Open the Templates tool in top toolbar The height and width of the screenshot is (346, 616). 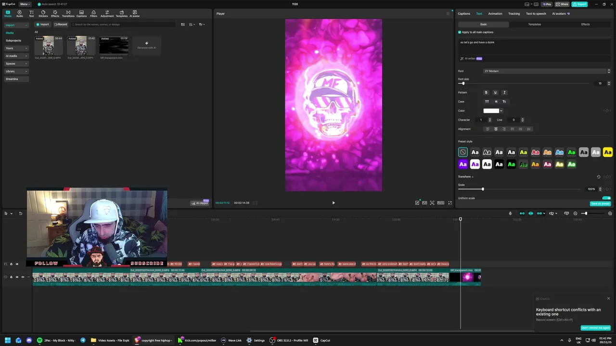coord(121,13)
